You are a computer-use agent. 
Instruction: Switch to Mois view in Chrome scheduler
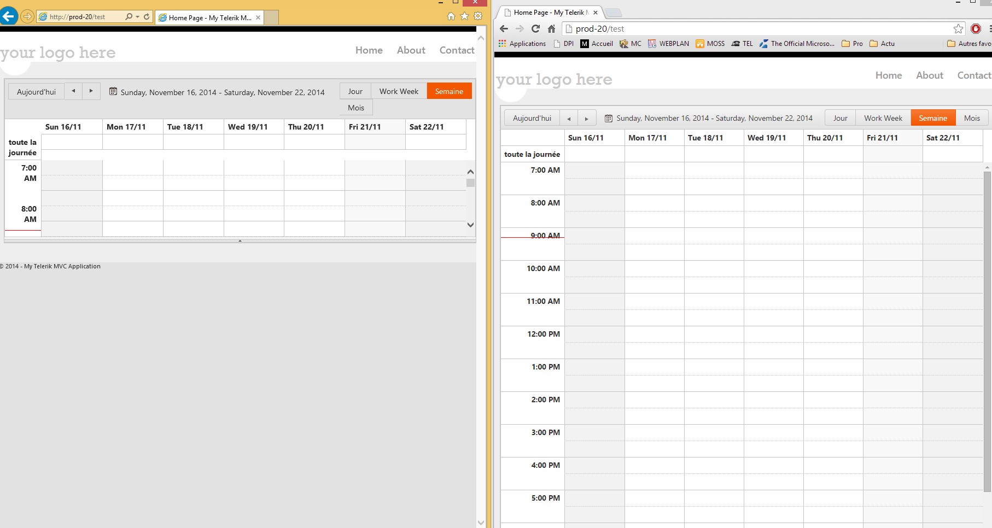[x=972, y=118]
